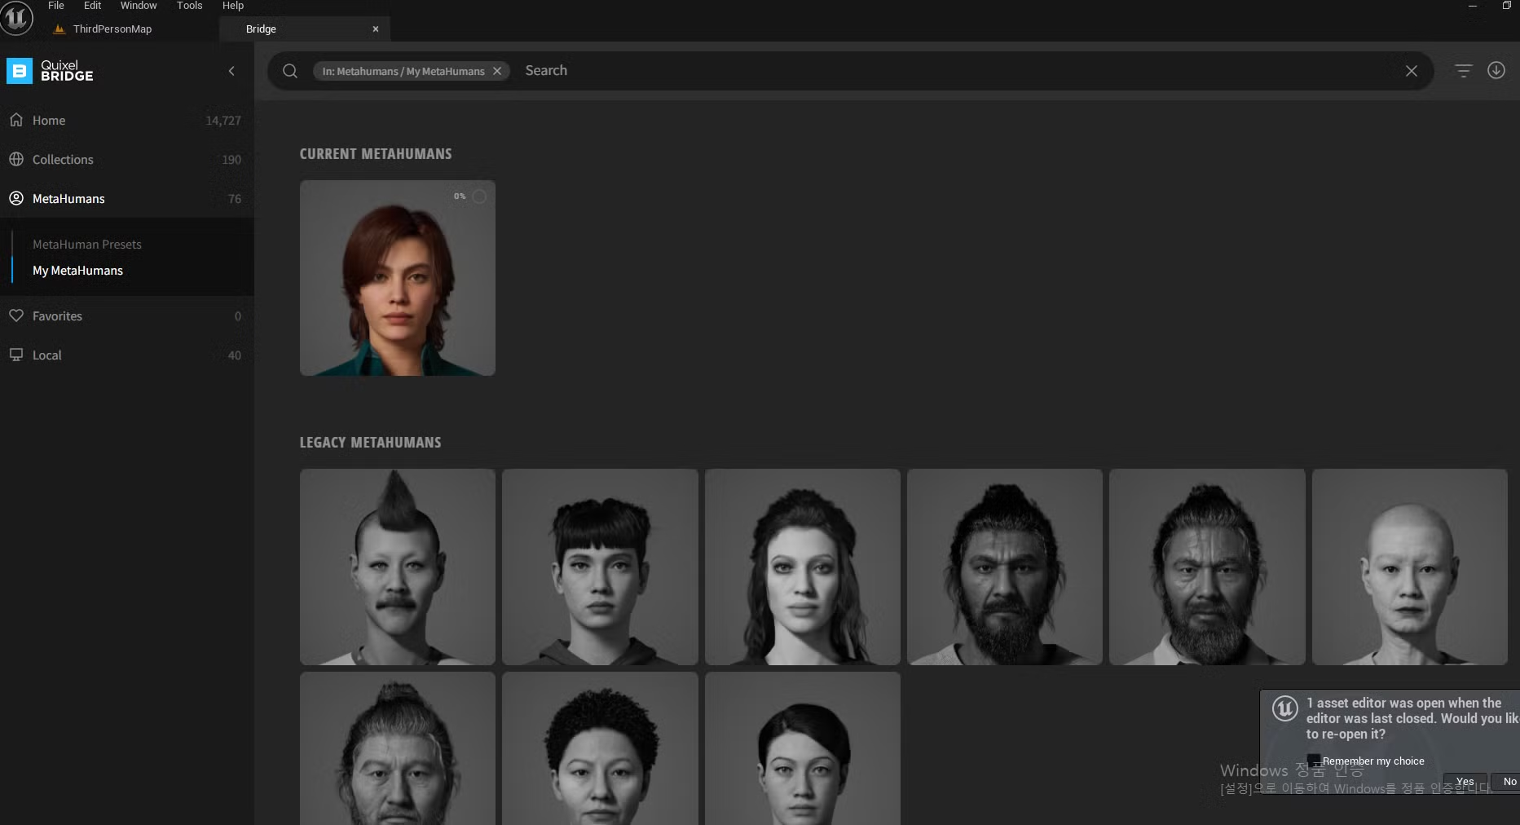This screenshot has height=825, width=1520.
Task: Select the gray bearded older man MetaHuman
Action: [x=1207, y=567]
